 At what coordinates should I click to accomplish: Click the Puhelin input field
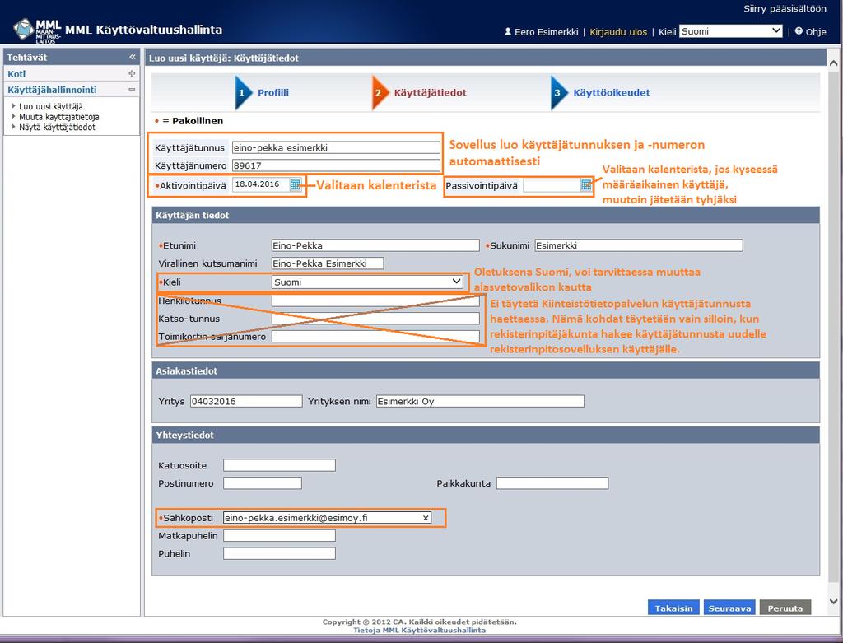[280, 553]
